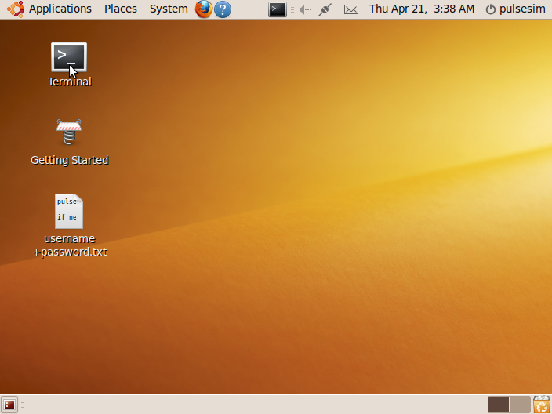The width and height of the screenshot is (552, 414).
Task: Select the Terminal desktop icon
Action: click(69, 58)
